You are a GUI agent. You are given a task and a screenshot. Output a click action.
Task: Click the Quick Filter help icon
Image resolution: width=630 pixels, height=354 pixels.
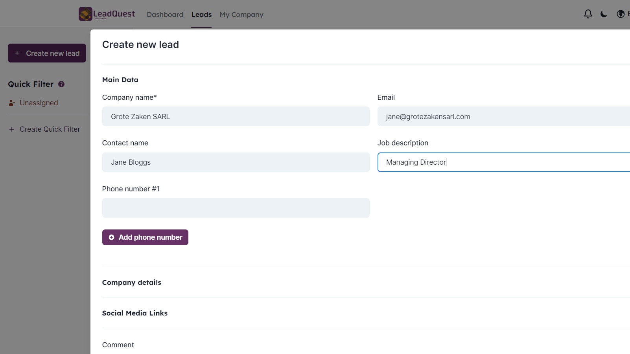[x=61, y=84]
